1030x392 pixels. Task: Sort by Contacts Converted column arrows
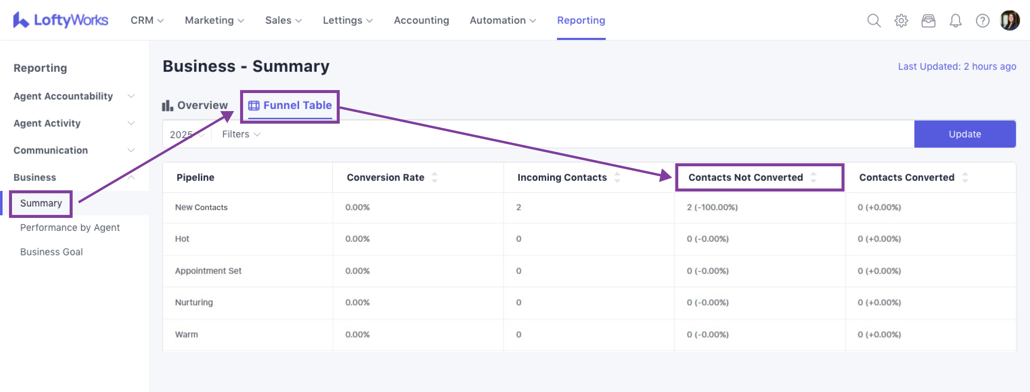pos(965,177)
